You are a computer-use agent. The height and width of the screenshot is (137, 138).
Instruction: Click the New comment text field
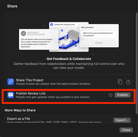coord(99,34)
